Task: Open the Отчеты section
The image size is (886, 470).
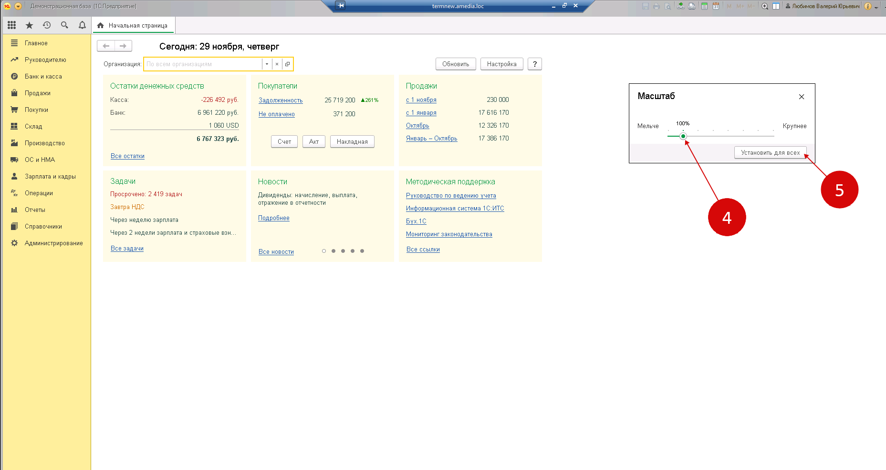Action: coord(46,210)
